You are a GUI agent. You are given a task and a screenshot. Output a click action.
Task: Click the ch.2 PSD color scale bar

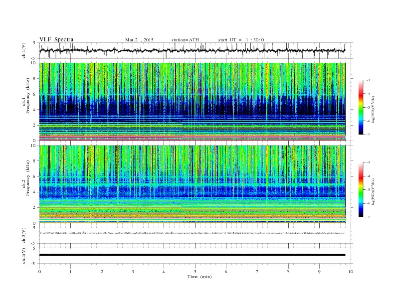(x=361, y=189)
